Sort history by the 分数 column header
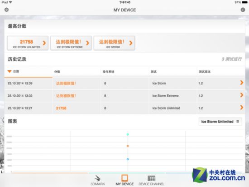The height and width of the screenshot is (187, 249). click(57, 72)
